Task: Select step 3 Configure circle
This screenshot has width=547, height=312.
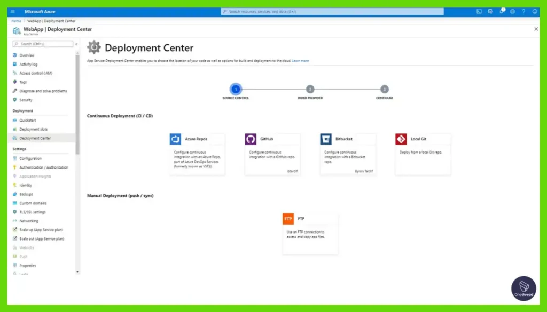Action: 385,89
